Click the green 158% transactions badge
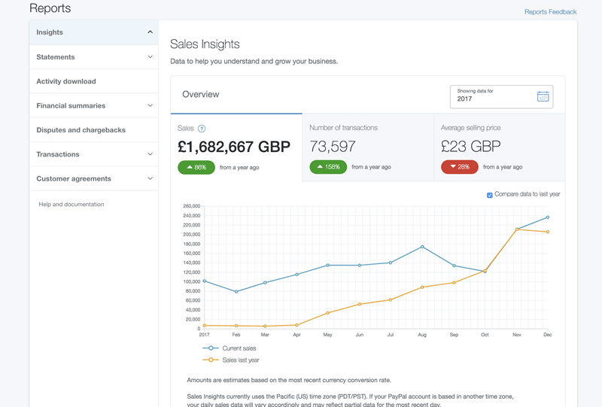This screenshot has width=602, height=407. coord(328,167)
